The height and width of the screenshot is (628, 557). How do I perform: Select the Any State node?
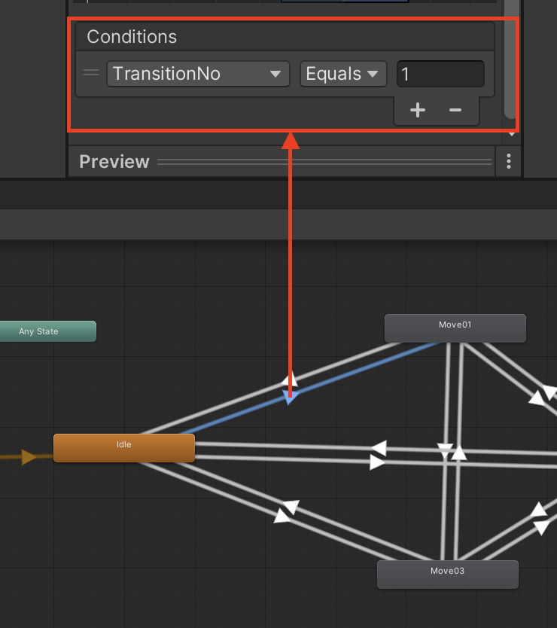(47, 331)
